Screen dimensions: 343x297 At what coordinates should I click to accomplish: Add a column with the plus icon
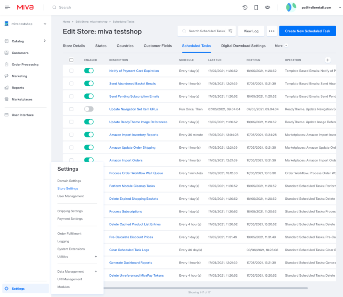[328, 60]
